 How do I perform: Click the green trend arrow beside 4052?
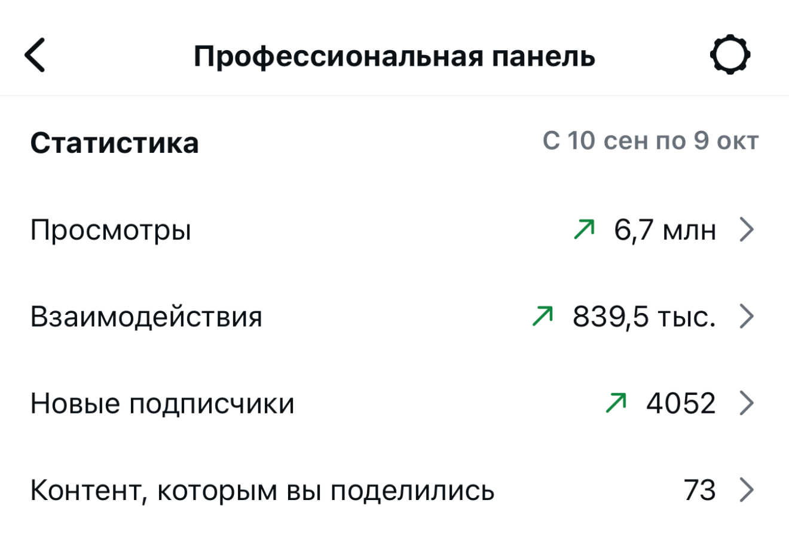point(616,403)
